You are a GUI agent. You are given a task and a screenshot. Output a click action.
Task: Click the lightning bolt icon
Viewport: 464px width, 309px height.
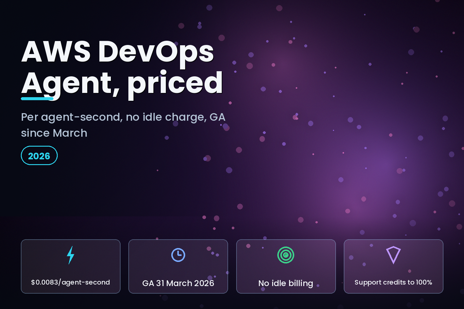click(x=70, y=255)
